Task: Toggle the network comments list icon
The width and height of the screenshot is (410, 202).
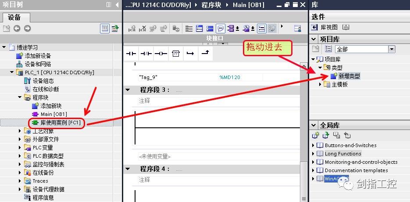Action: click(261, 28)
